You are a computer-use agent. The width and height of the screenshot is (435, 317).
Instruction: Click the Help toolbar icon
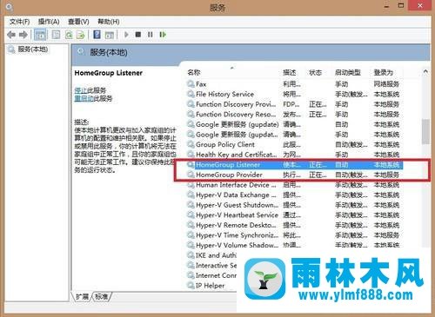point(97,35)
